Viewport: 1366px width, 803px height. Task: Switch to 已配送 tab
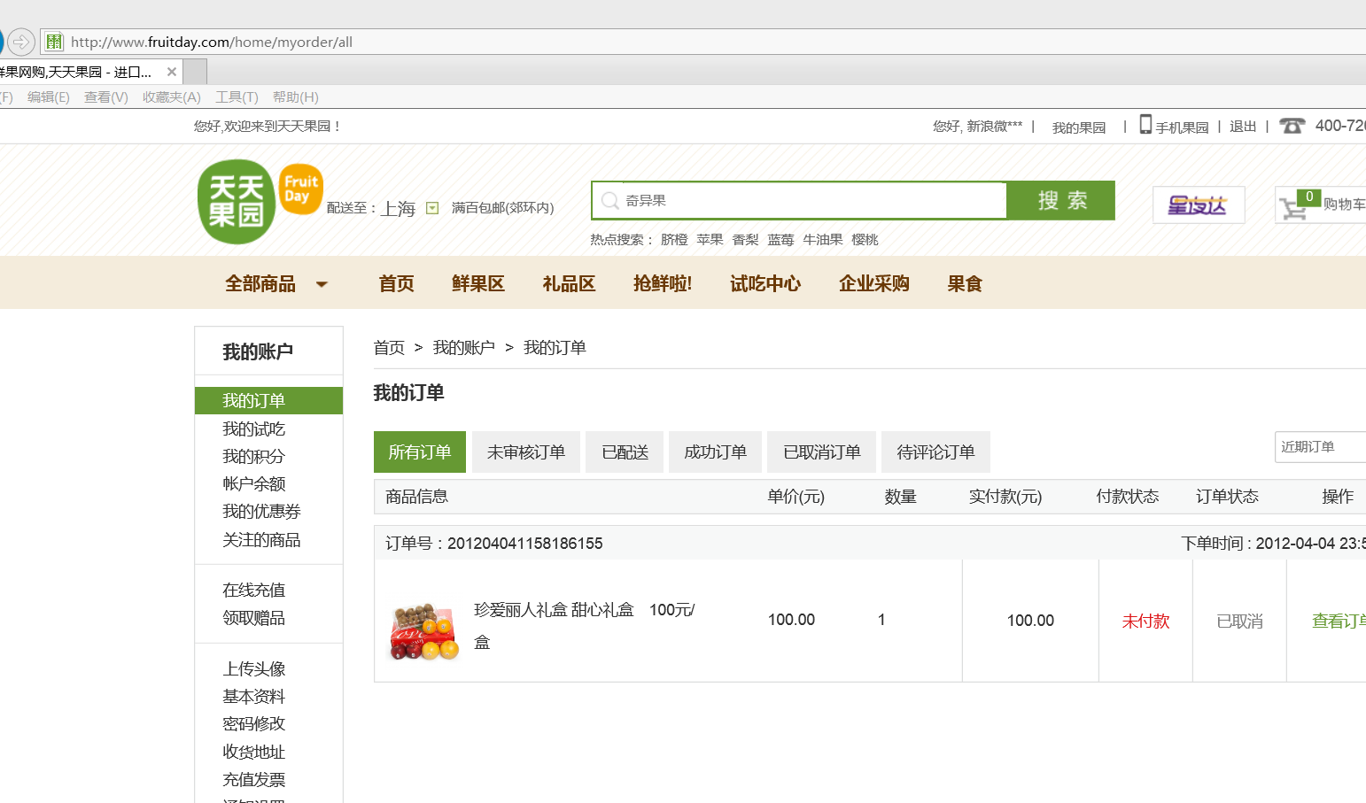pyautogui.click(x=625, y=452)
